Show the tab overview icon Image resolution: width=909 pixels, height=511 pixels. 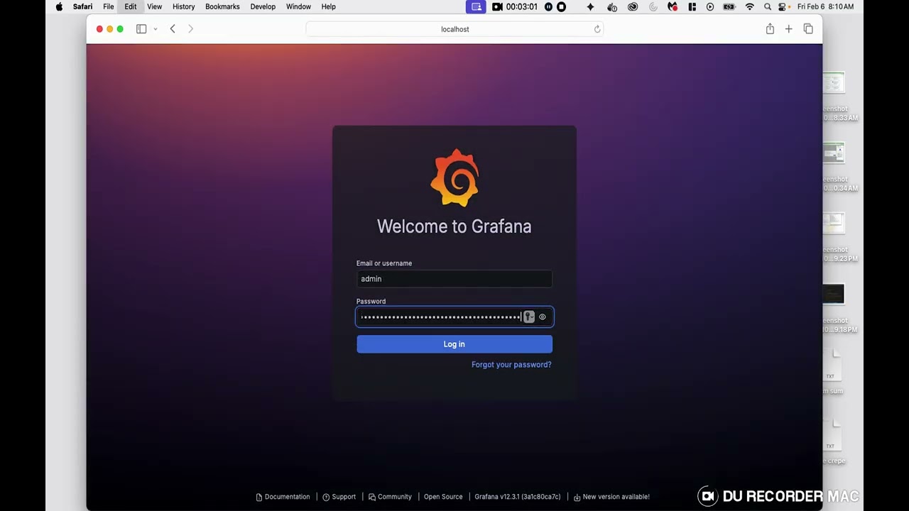[x=808, y=29]
